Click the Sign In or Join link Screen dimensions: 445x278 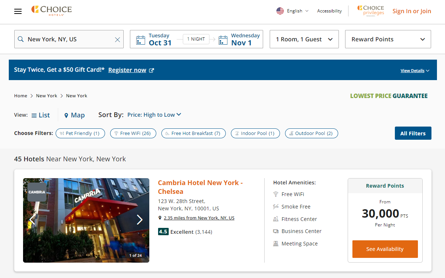(412, 11)
